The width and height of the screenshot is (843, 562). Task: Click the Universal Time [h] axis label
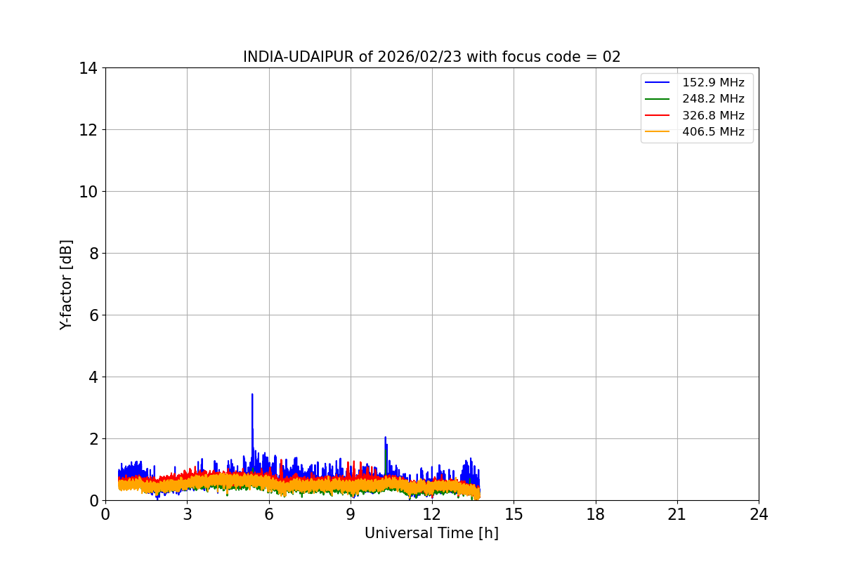click(431, 533)
